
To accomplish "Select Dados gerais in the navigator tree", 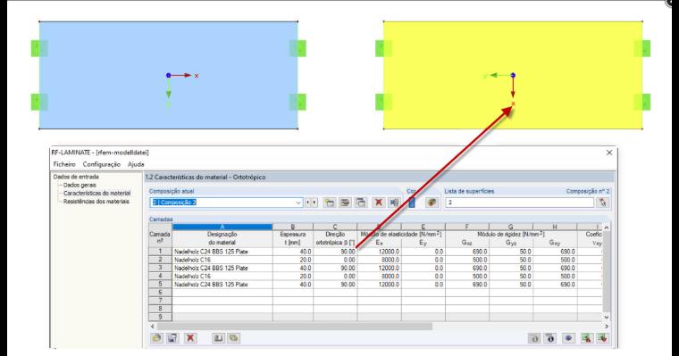I will pyautogui.click(x=80, y=185).
